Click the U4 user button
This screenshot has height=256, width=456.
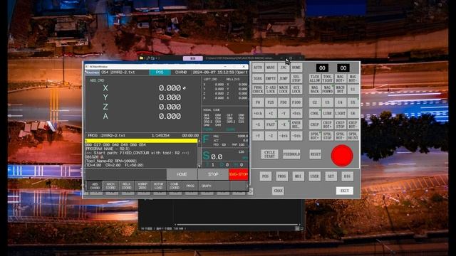click(x=341, y=102)
